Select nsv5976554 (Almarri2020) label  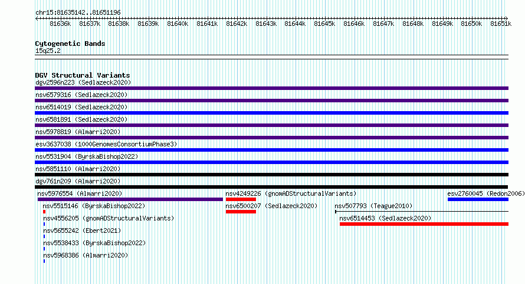coord(80,193)
